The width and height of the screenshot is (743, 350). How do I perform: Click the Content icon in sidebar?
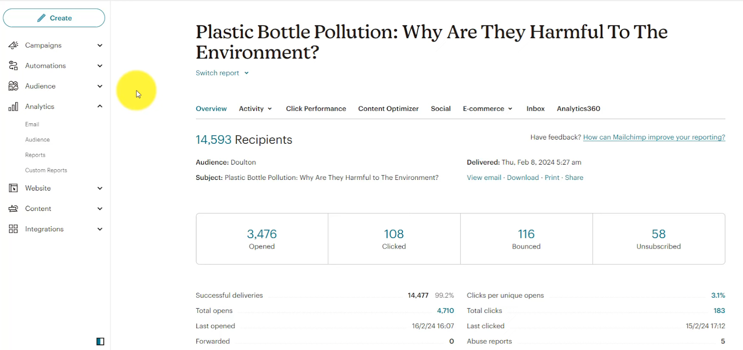click(13, 209)
